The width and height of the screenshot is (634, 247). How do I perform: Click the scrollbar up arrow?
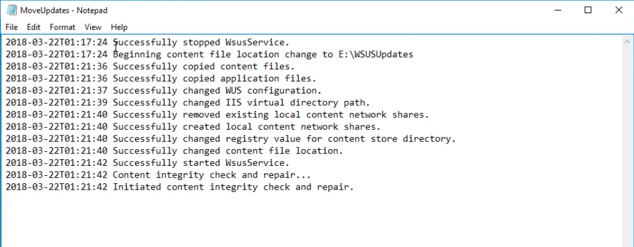pyautogui.click(x=627, y=41)
